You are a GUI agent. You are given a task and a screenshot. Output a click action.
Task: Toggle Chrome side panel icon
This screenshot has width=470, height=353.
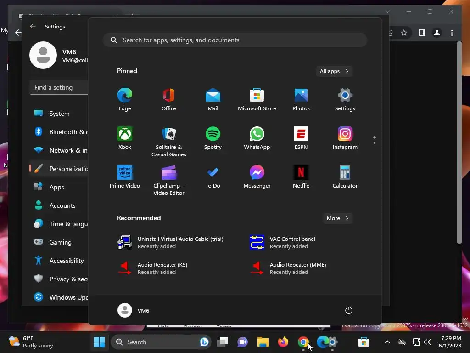[x=422, y=33]
